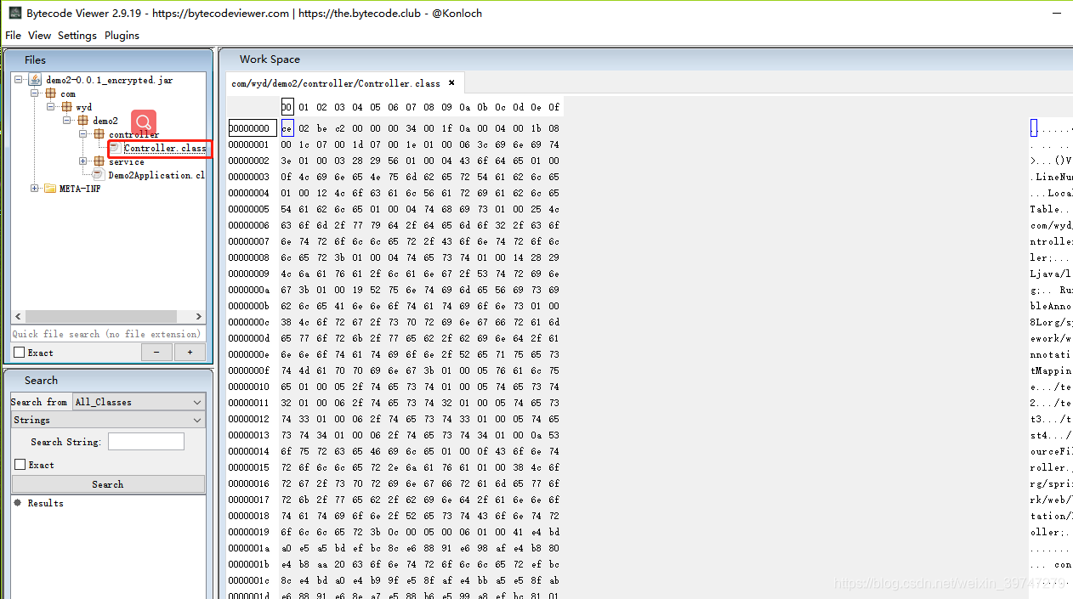
Task: Collapse the demo2-0.0.1_encrypted.jar root node
Action: [x=19, y=80]
